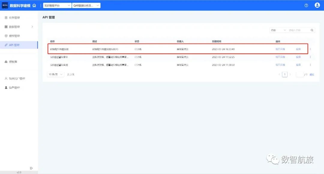Open help via the question mark icon
The image size is (324, 174).
pyautogui.click(x=306, y=5)
